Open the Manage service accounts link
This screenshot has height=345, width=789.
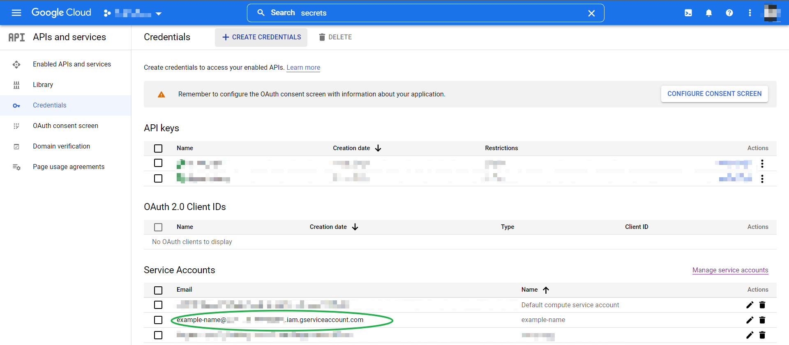pyautogui.click(x=730, y=270)
